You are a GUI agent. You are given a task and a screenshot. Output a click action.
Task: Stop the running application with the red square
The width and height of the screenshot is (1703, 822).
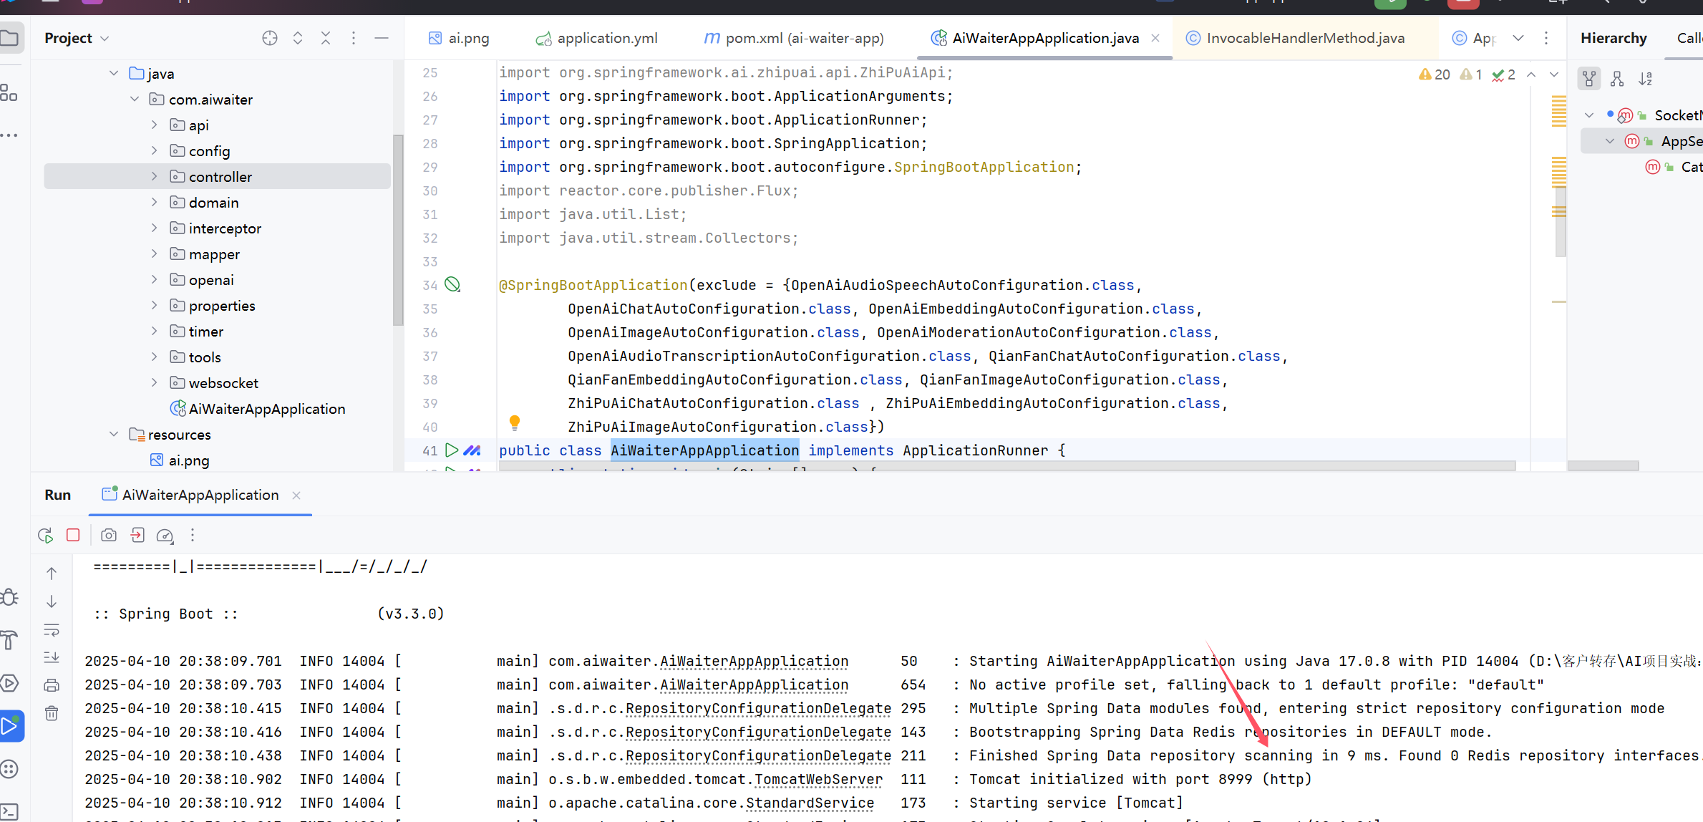[x=73, y=536]
